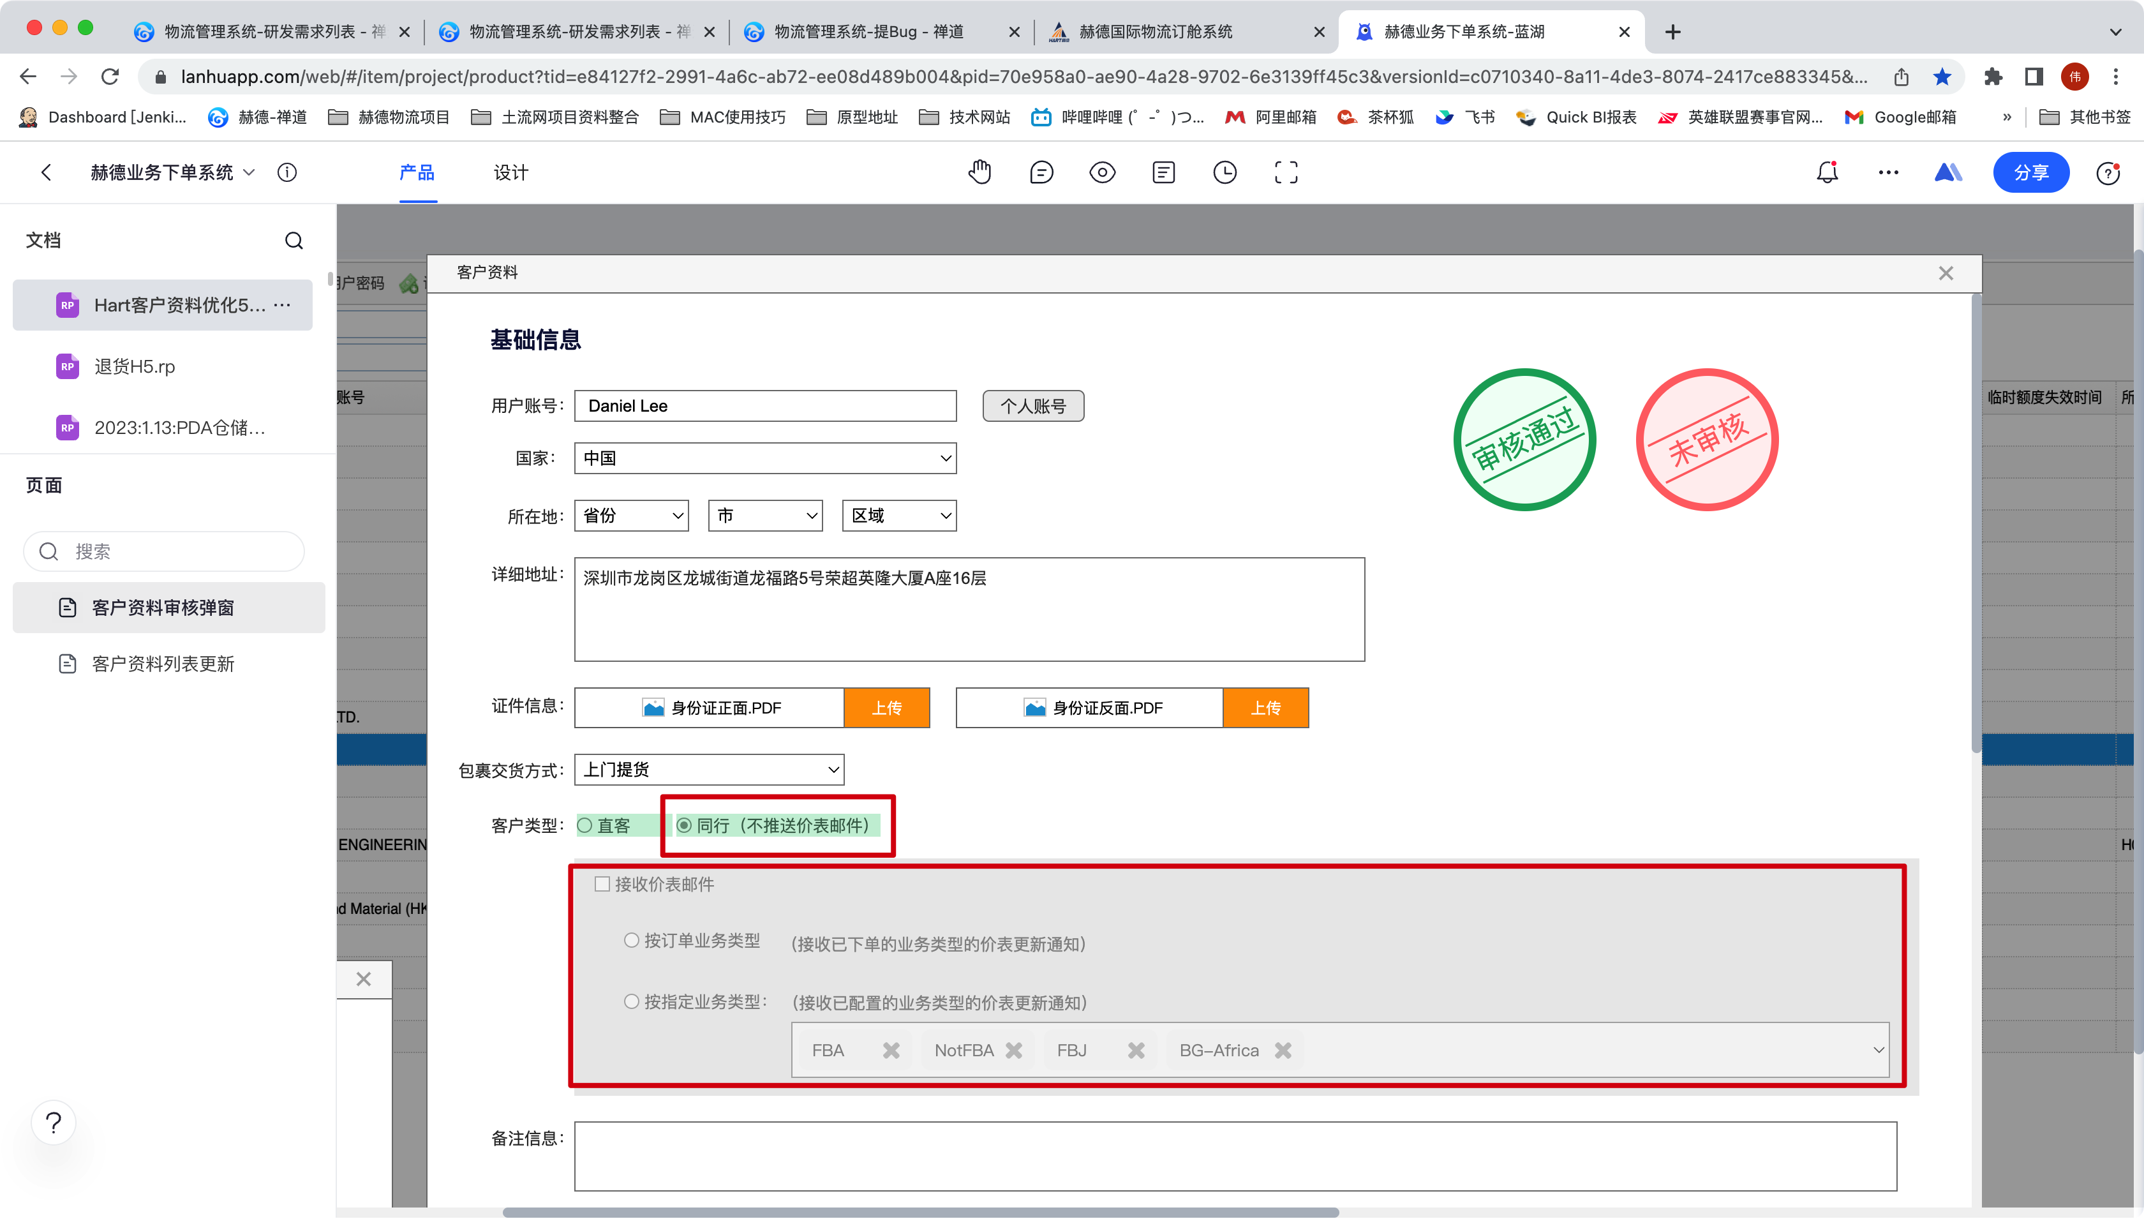Open notifications via the bell icon
This screenshot has height=1219, width=2144.
tap(1826, 172)
